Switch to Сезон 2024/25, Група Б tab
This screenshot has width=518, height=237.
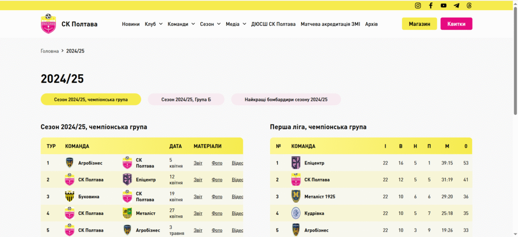click(186, 99)
